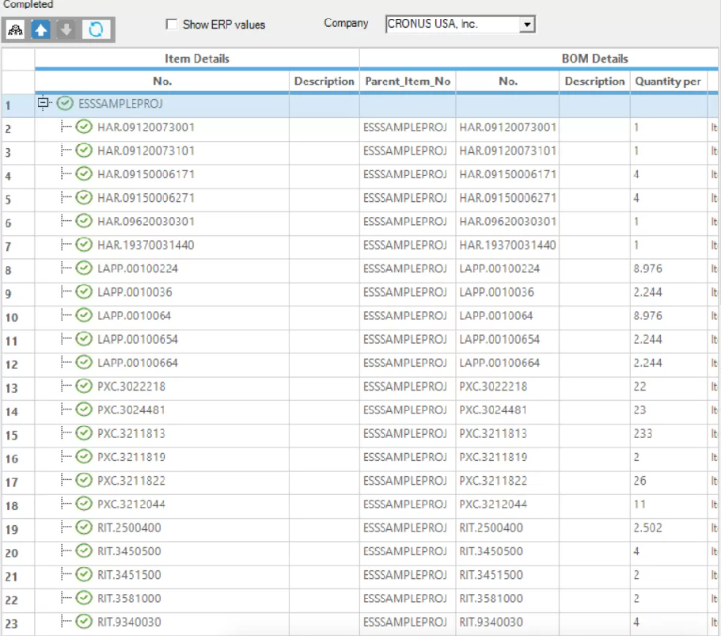Screen dimensions: 721x636
Task: Click status check icon beside LAPP.00100224
Action: tap(85, 268)
